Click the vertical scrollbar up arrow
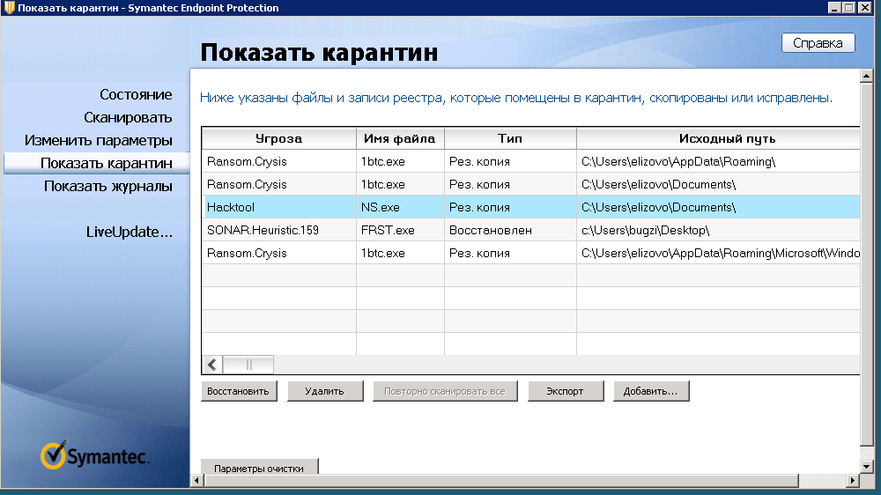 (866, 76)
